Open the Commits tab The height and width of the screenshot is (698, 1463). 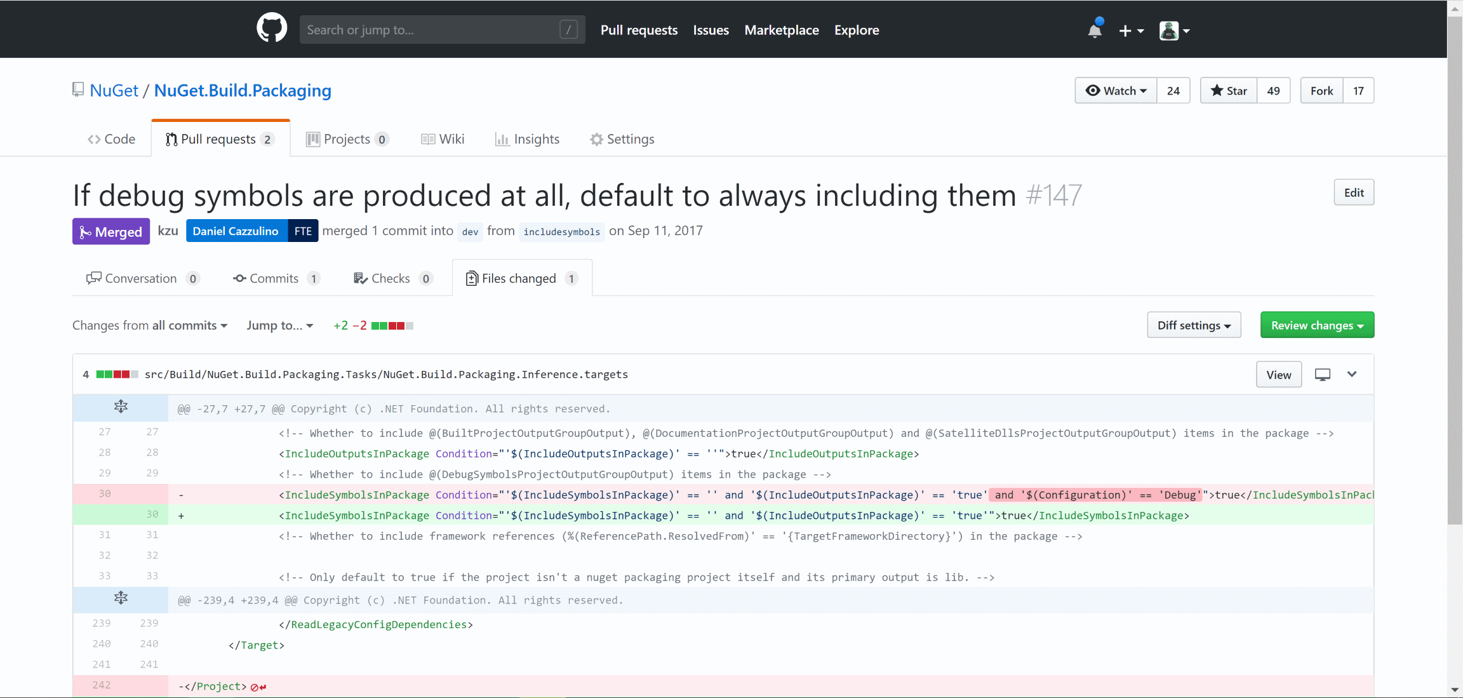(276, 278)
